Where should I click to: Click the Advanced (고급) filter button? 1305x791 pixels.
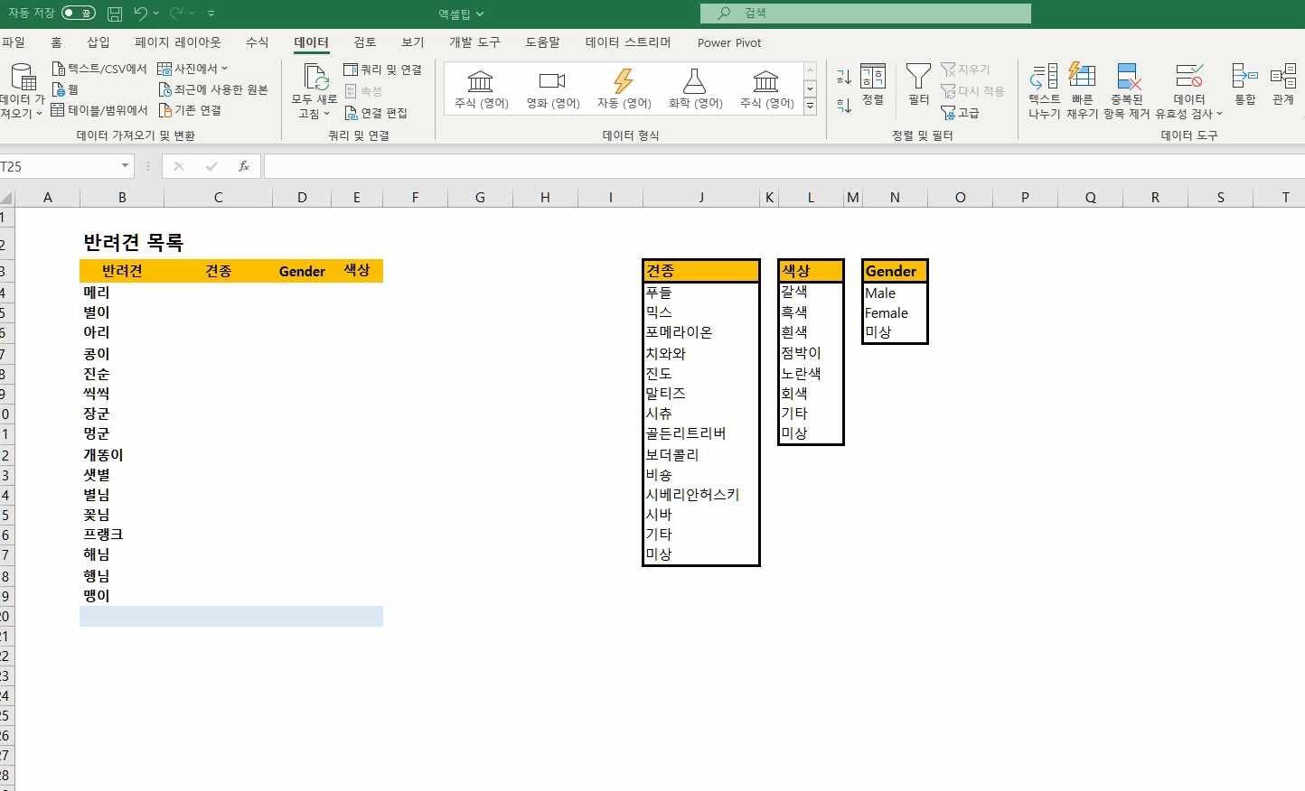pyautogui.click(x=960, y=113)
